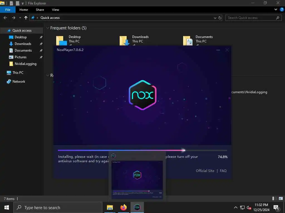
Task: Close the NoxPlayer installer window
Action: pos(227,50)
